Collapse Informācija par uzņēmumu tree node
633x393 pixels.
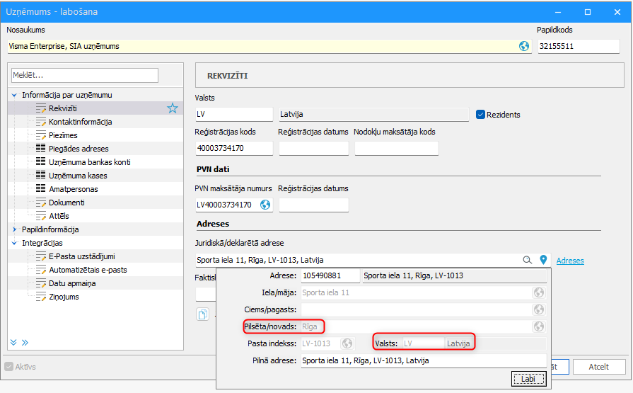coord(14,95)
